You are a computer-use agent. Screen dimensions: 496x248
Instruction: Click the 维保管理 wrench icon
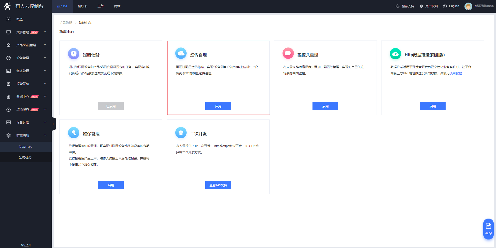(x=74, y=133)
